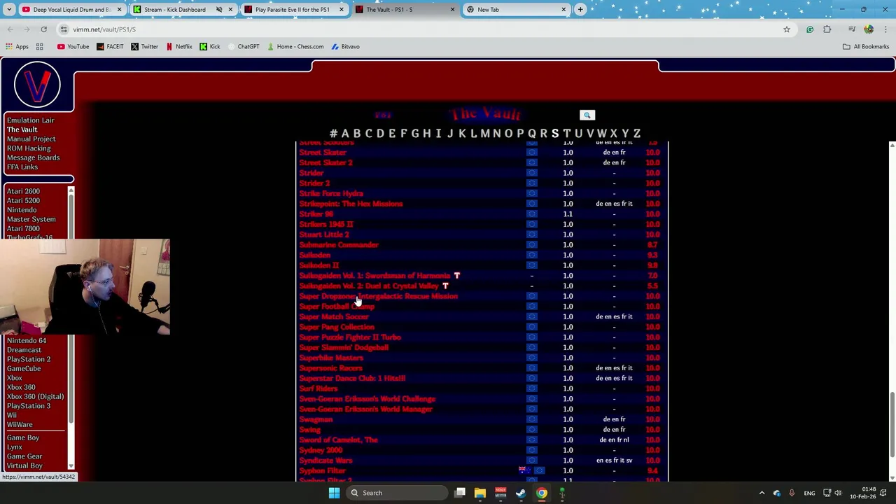
Task: Select PlayStation 2 in the system list
Action: click(29, 359)
